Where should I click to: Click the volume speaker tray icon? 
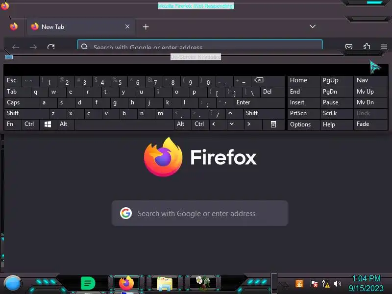[x=338, y=284]
